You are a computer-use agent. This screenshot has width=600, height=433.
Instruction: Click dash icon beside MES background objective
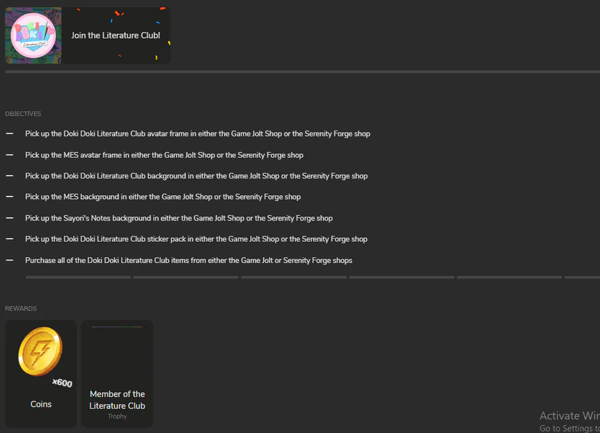coord(9,197)
